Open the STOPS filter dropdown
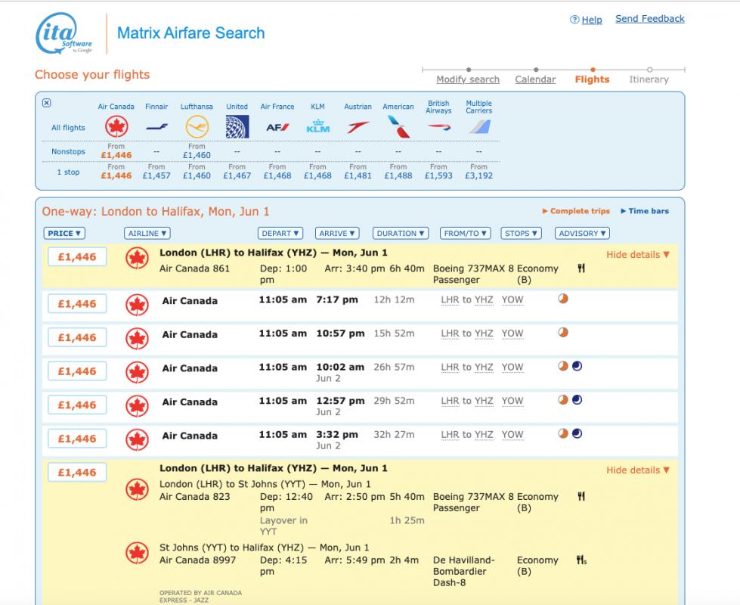The width and height of the screenshot is (740, 605). 521,234
